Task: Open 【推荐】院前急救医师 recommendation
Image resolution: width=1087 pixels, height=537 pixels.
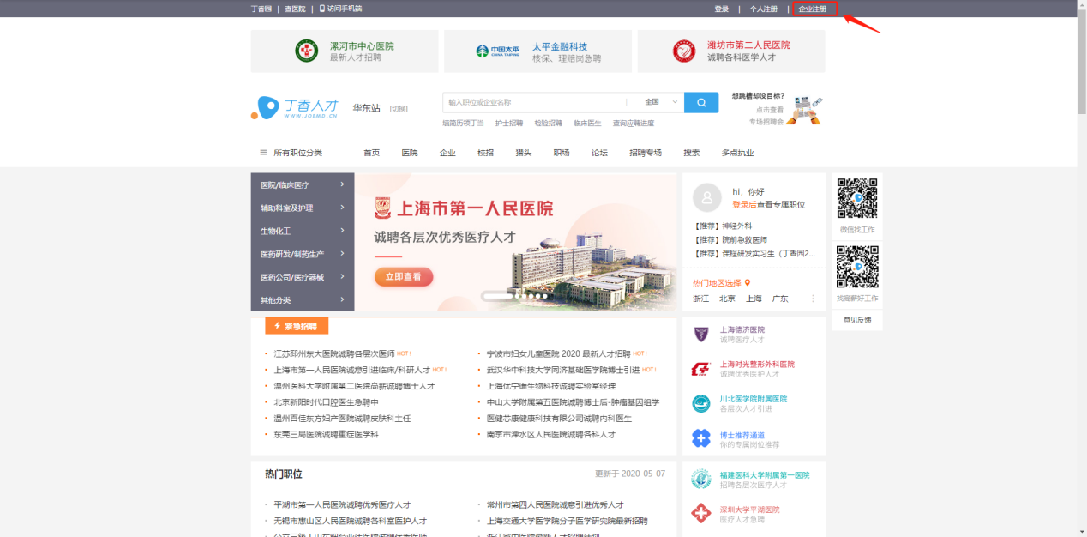Action: click(730, 240)
